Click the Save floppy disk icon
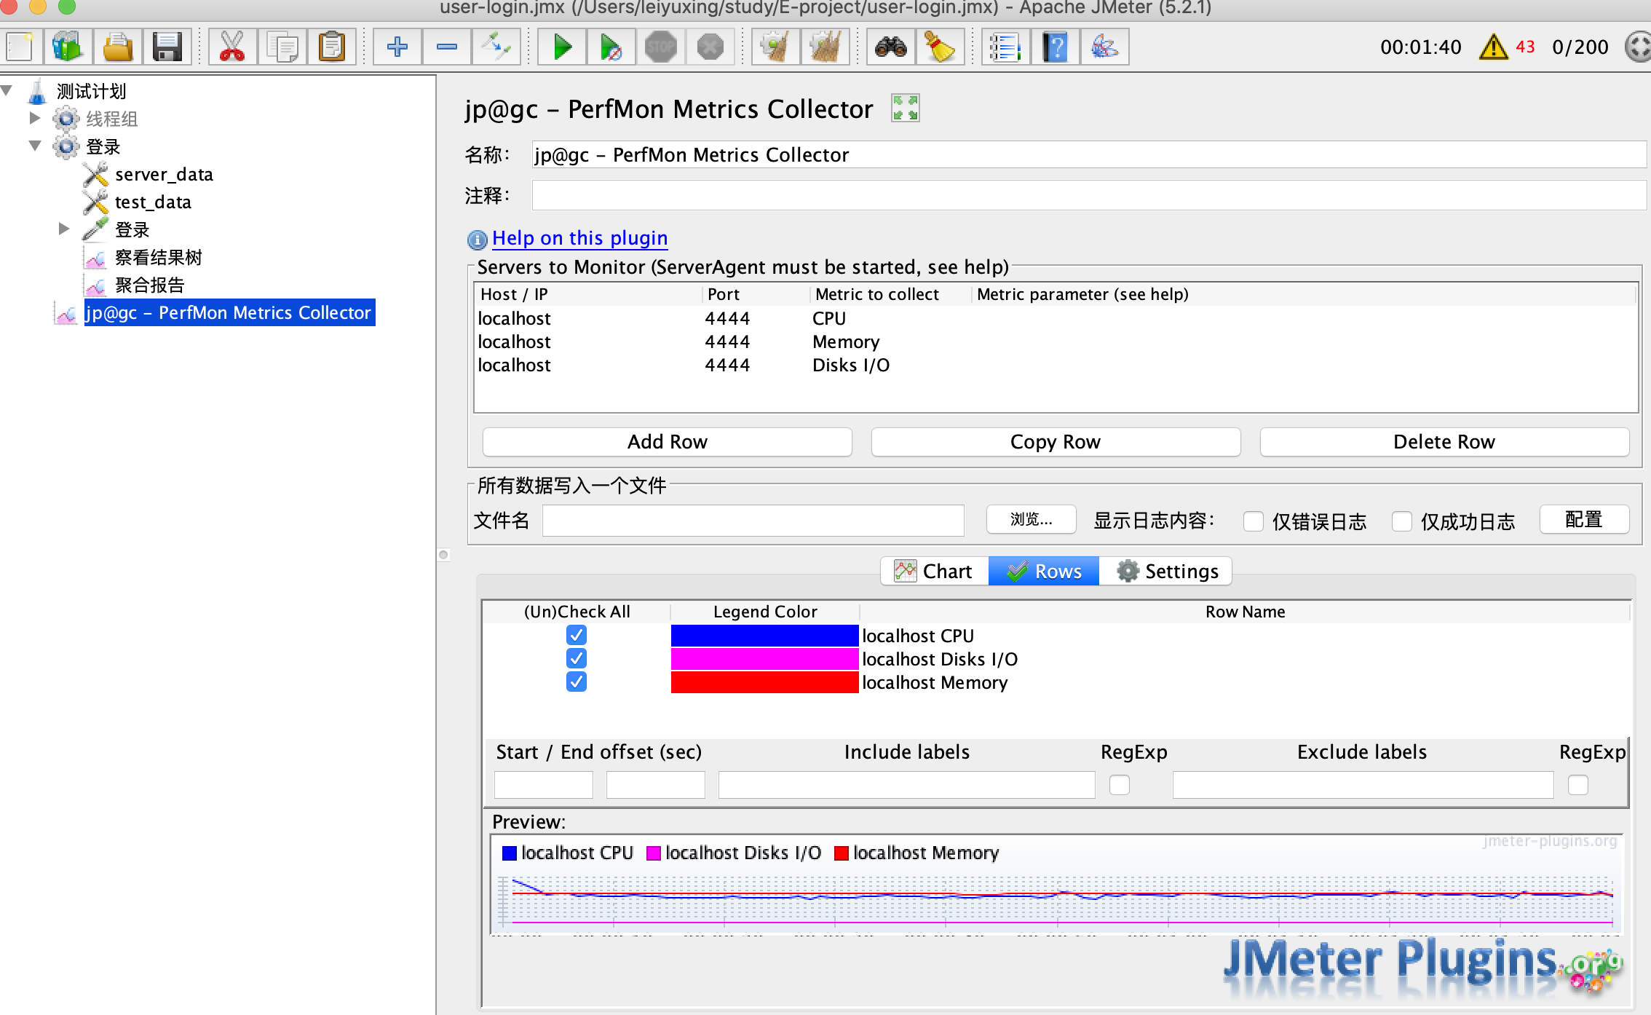Image resolution: width=1651 pixels, height=1015 pixels. [x=167, y=47]
